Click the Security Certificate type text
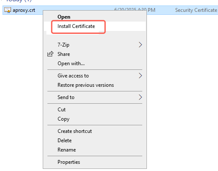Screen dimensions: 218x171 196,10
